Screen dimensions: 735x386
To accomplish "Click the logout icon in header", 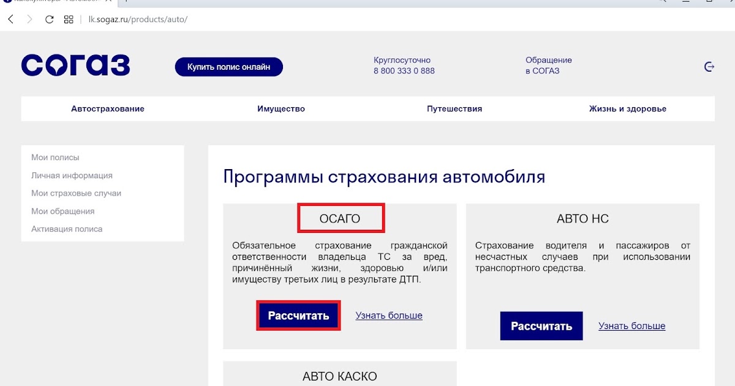I will point(709,67).
